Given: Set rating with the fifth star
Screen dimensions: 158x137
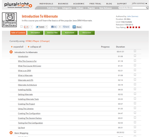Looking at the screenshot, I should [x=139, y=27].
